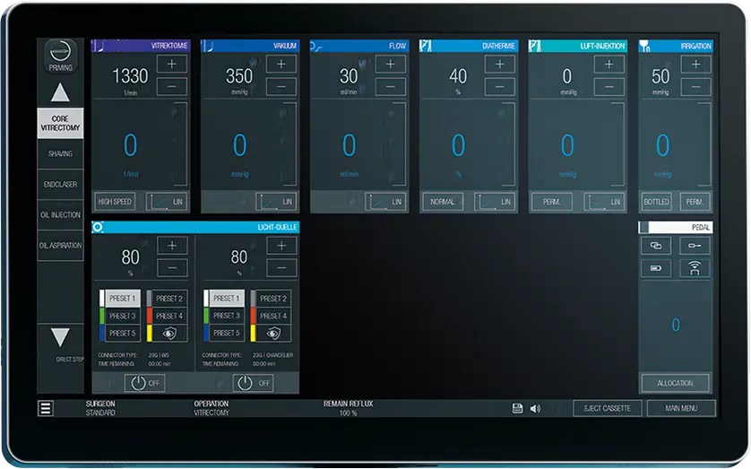Toggle the High Speed mode in Vitrektomie
751x469 pixels.
click(115, 202)
